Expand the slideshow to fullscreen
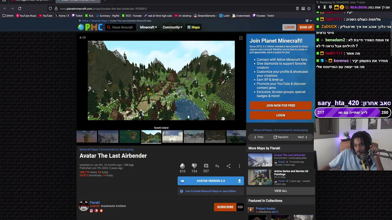 point(241,38)
